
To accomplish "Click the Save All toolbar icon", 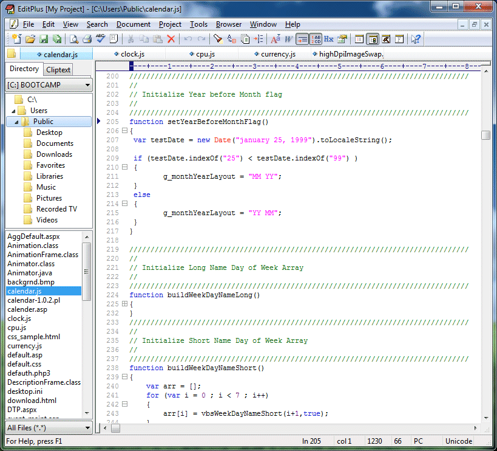I will coord(57,39).
